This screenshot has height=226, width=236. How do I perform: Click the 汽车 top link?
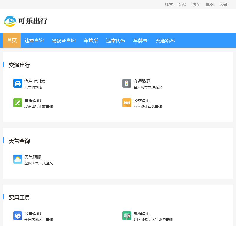pos(196,5)
